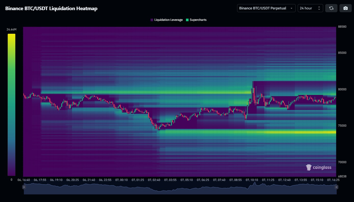Viewport: 354px width, 202px height.
Task: Toggle the Supercharts legend item
Action: (x=196, y=20)
